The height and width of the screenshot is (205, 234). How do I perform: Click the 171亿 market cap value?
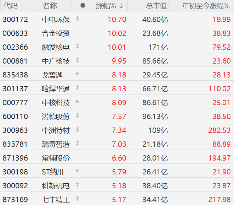click(158, 47)
